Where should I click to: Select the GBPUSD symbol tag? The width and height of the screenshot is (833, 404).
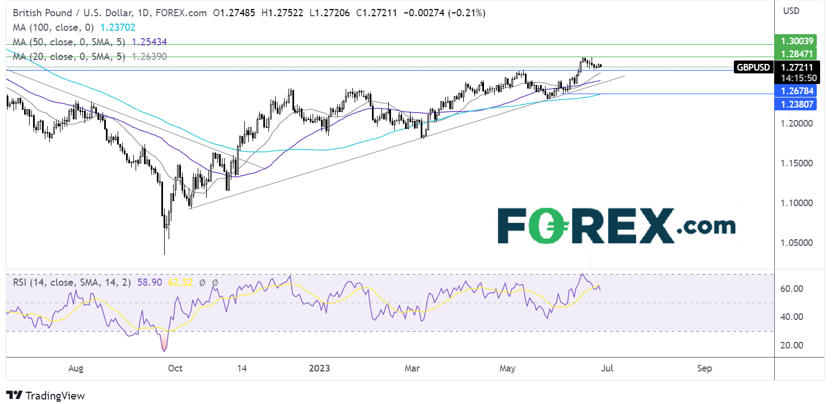753,67
